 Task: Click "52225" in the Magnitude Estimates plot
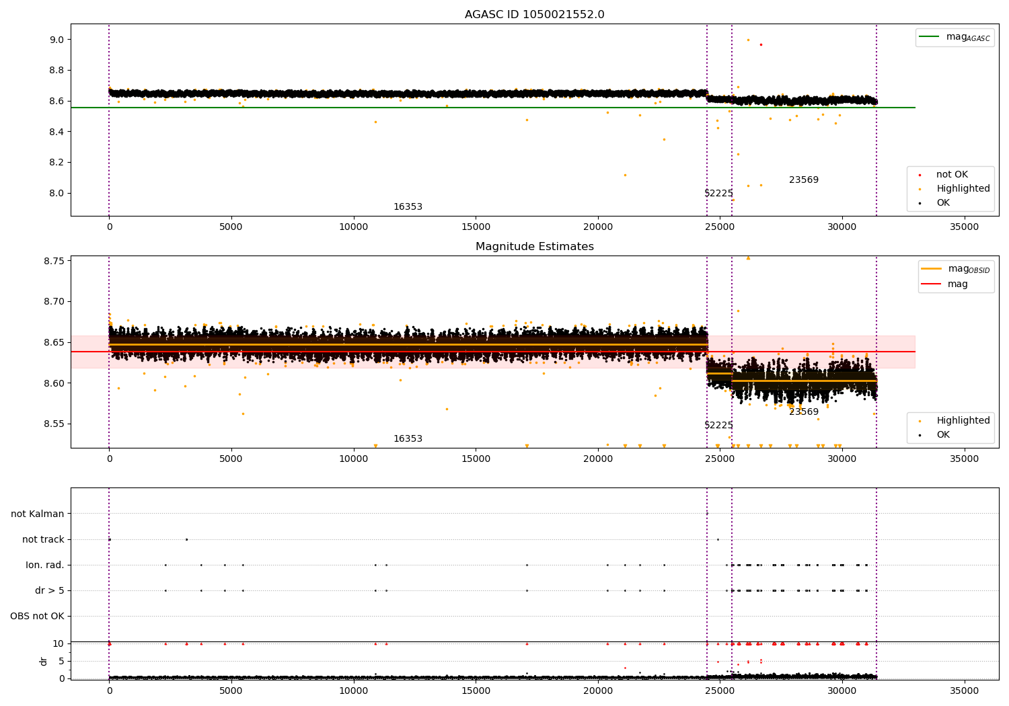tap(718, 426)
